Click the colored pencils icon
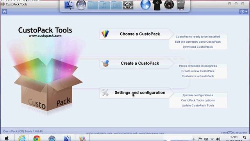The height and width of the screenshot is (141, 250). point(105,34)
